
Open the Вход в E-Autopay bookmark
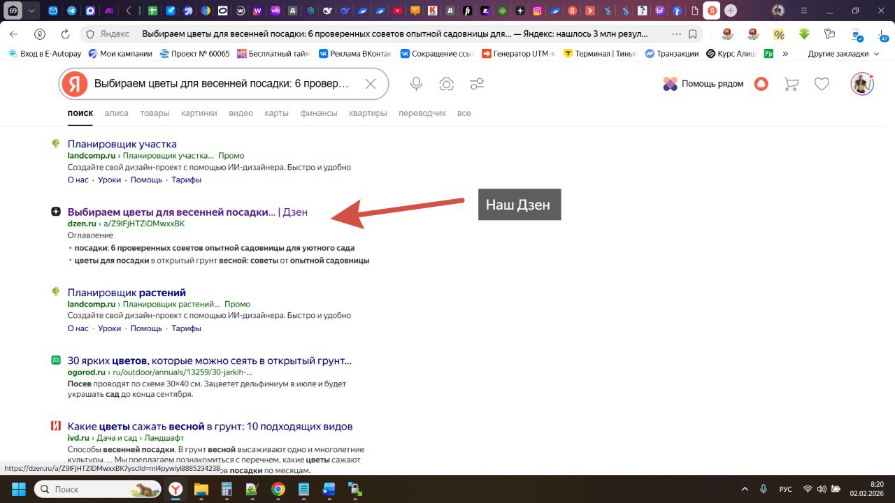tap(45, 54)
